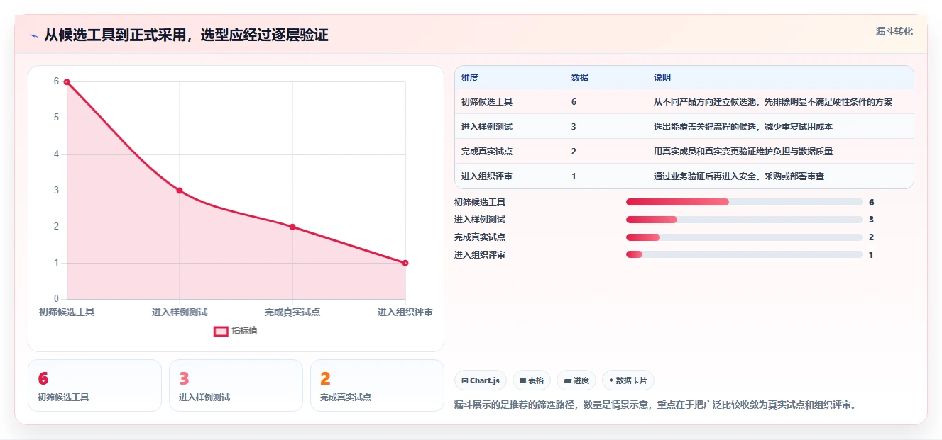Click the 数据卡片 tag chip
This screenshot has width=942, height=440.
pyautogui.click(x=628, y=380)
